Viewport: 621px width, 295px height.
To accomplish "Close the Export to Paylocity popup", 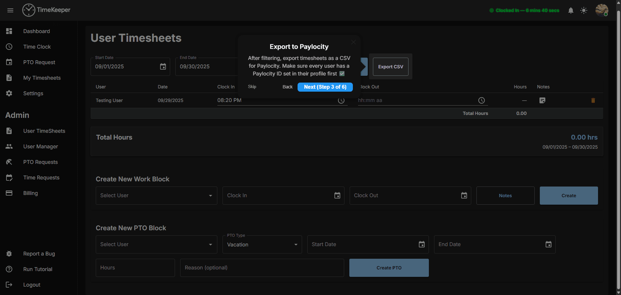I will [x=353, y=42].
